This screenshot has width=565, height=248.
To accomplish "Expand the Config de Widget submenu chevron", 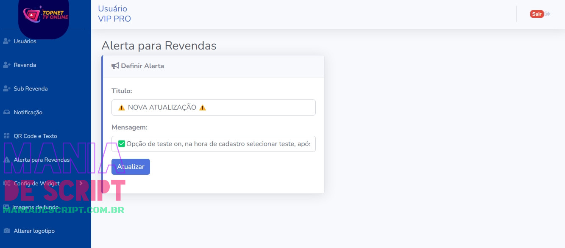I will click(x=81, y=183).
